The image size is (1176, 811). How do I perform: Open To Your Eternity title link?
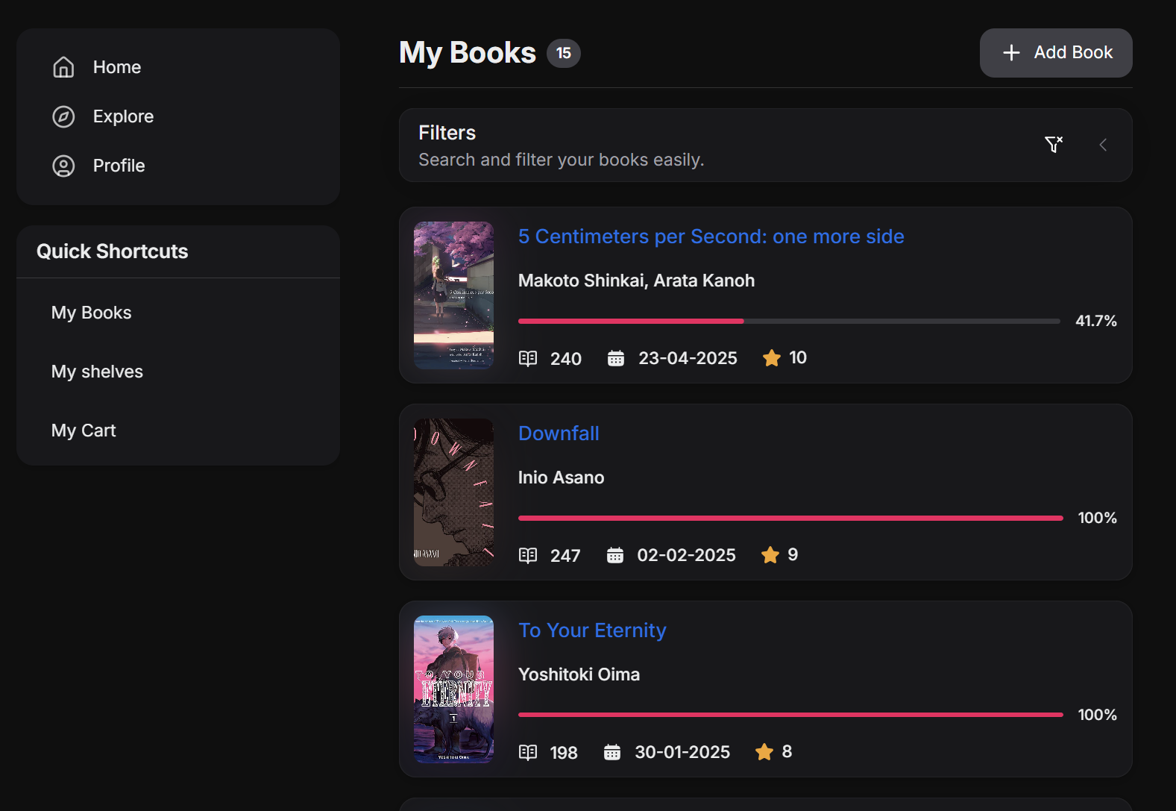592,630
